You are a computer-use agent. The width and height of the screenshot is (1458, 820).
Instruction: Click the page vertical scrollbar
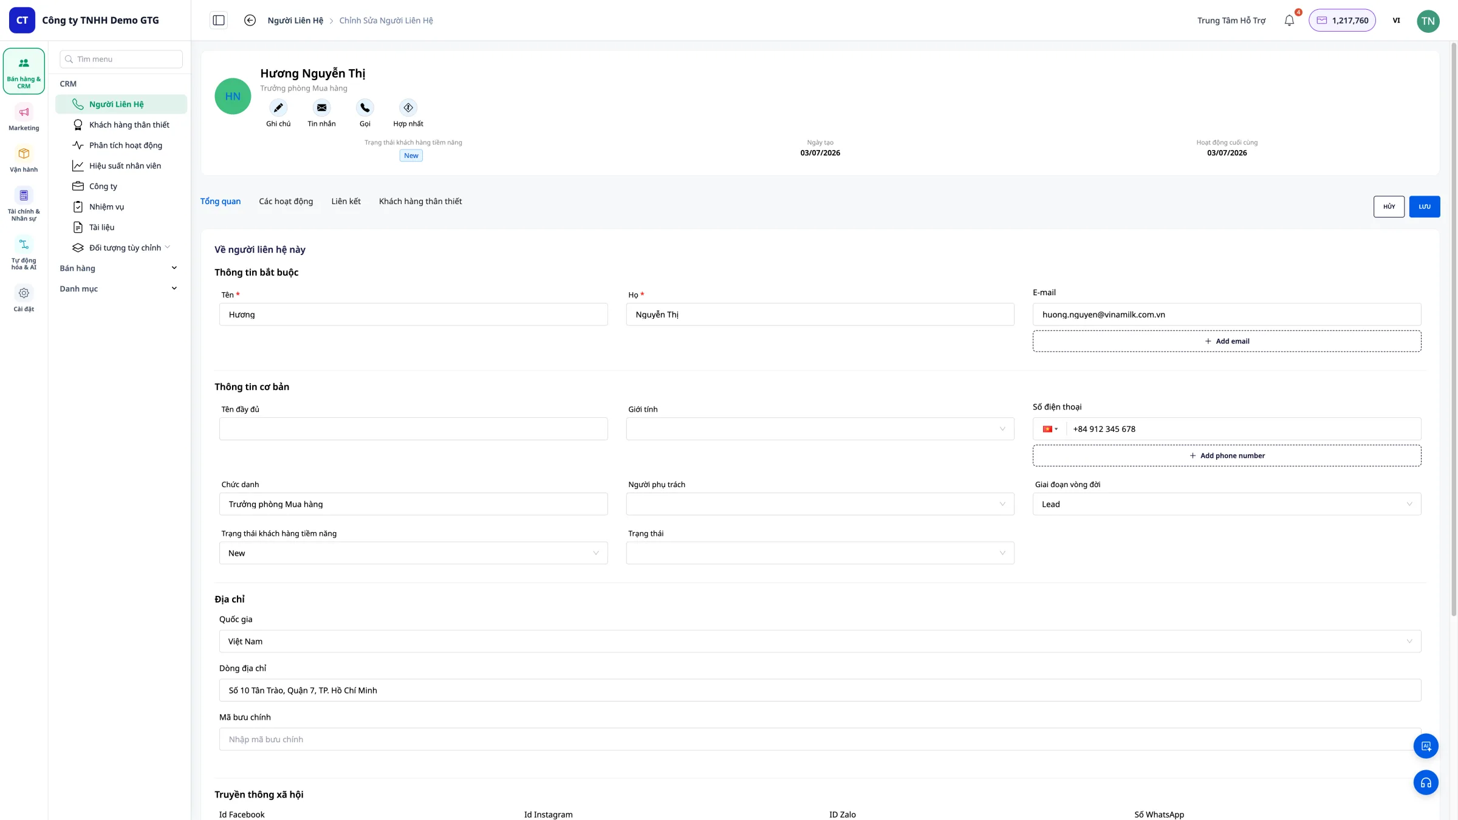1454,328
